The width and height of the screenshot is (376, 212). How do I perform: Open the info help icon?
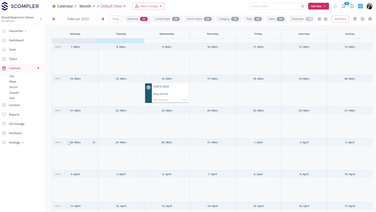pyautogui.click(x=352, y=6)
